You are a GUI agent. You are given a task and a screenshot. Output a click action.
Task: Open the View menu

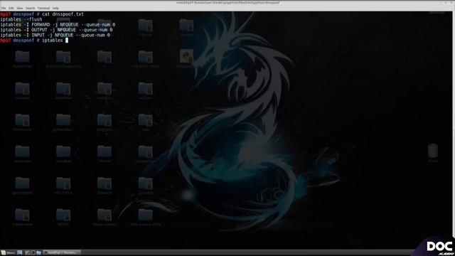point(19,8)
